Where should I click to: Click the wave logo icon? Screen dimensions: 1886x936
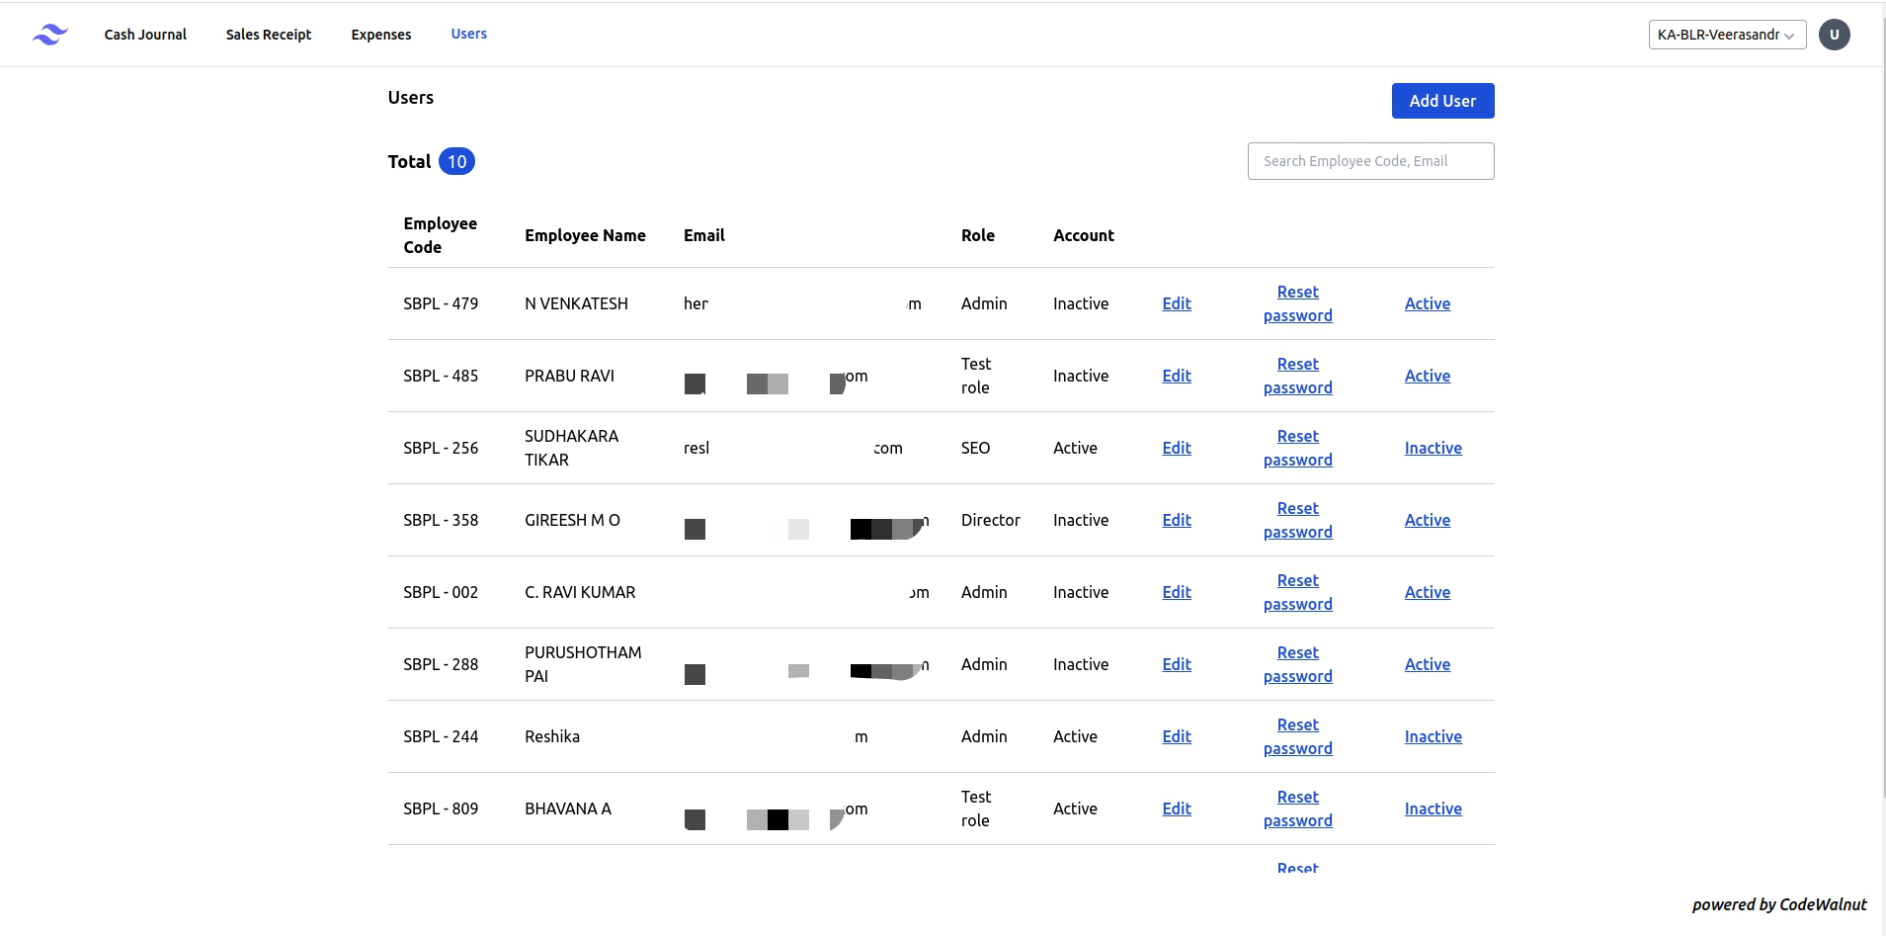pyautogui.click(x=50, y=35)
